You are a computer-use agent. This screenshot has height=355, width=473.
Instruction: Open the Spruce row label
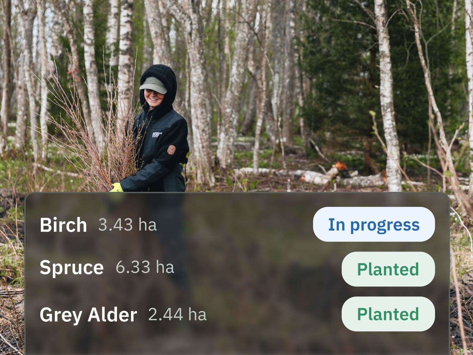point(72,267)
